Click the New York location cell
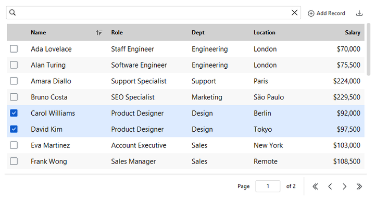Screen dimensions: 375x200 click(268, 145)
